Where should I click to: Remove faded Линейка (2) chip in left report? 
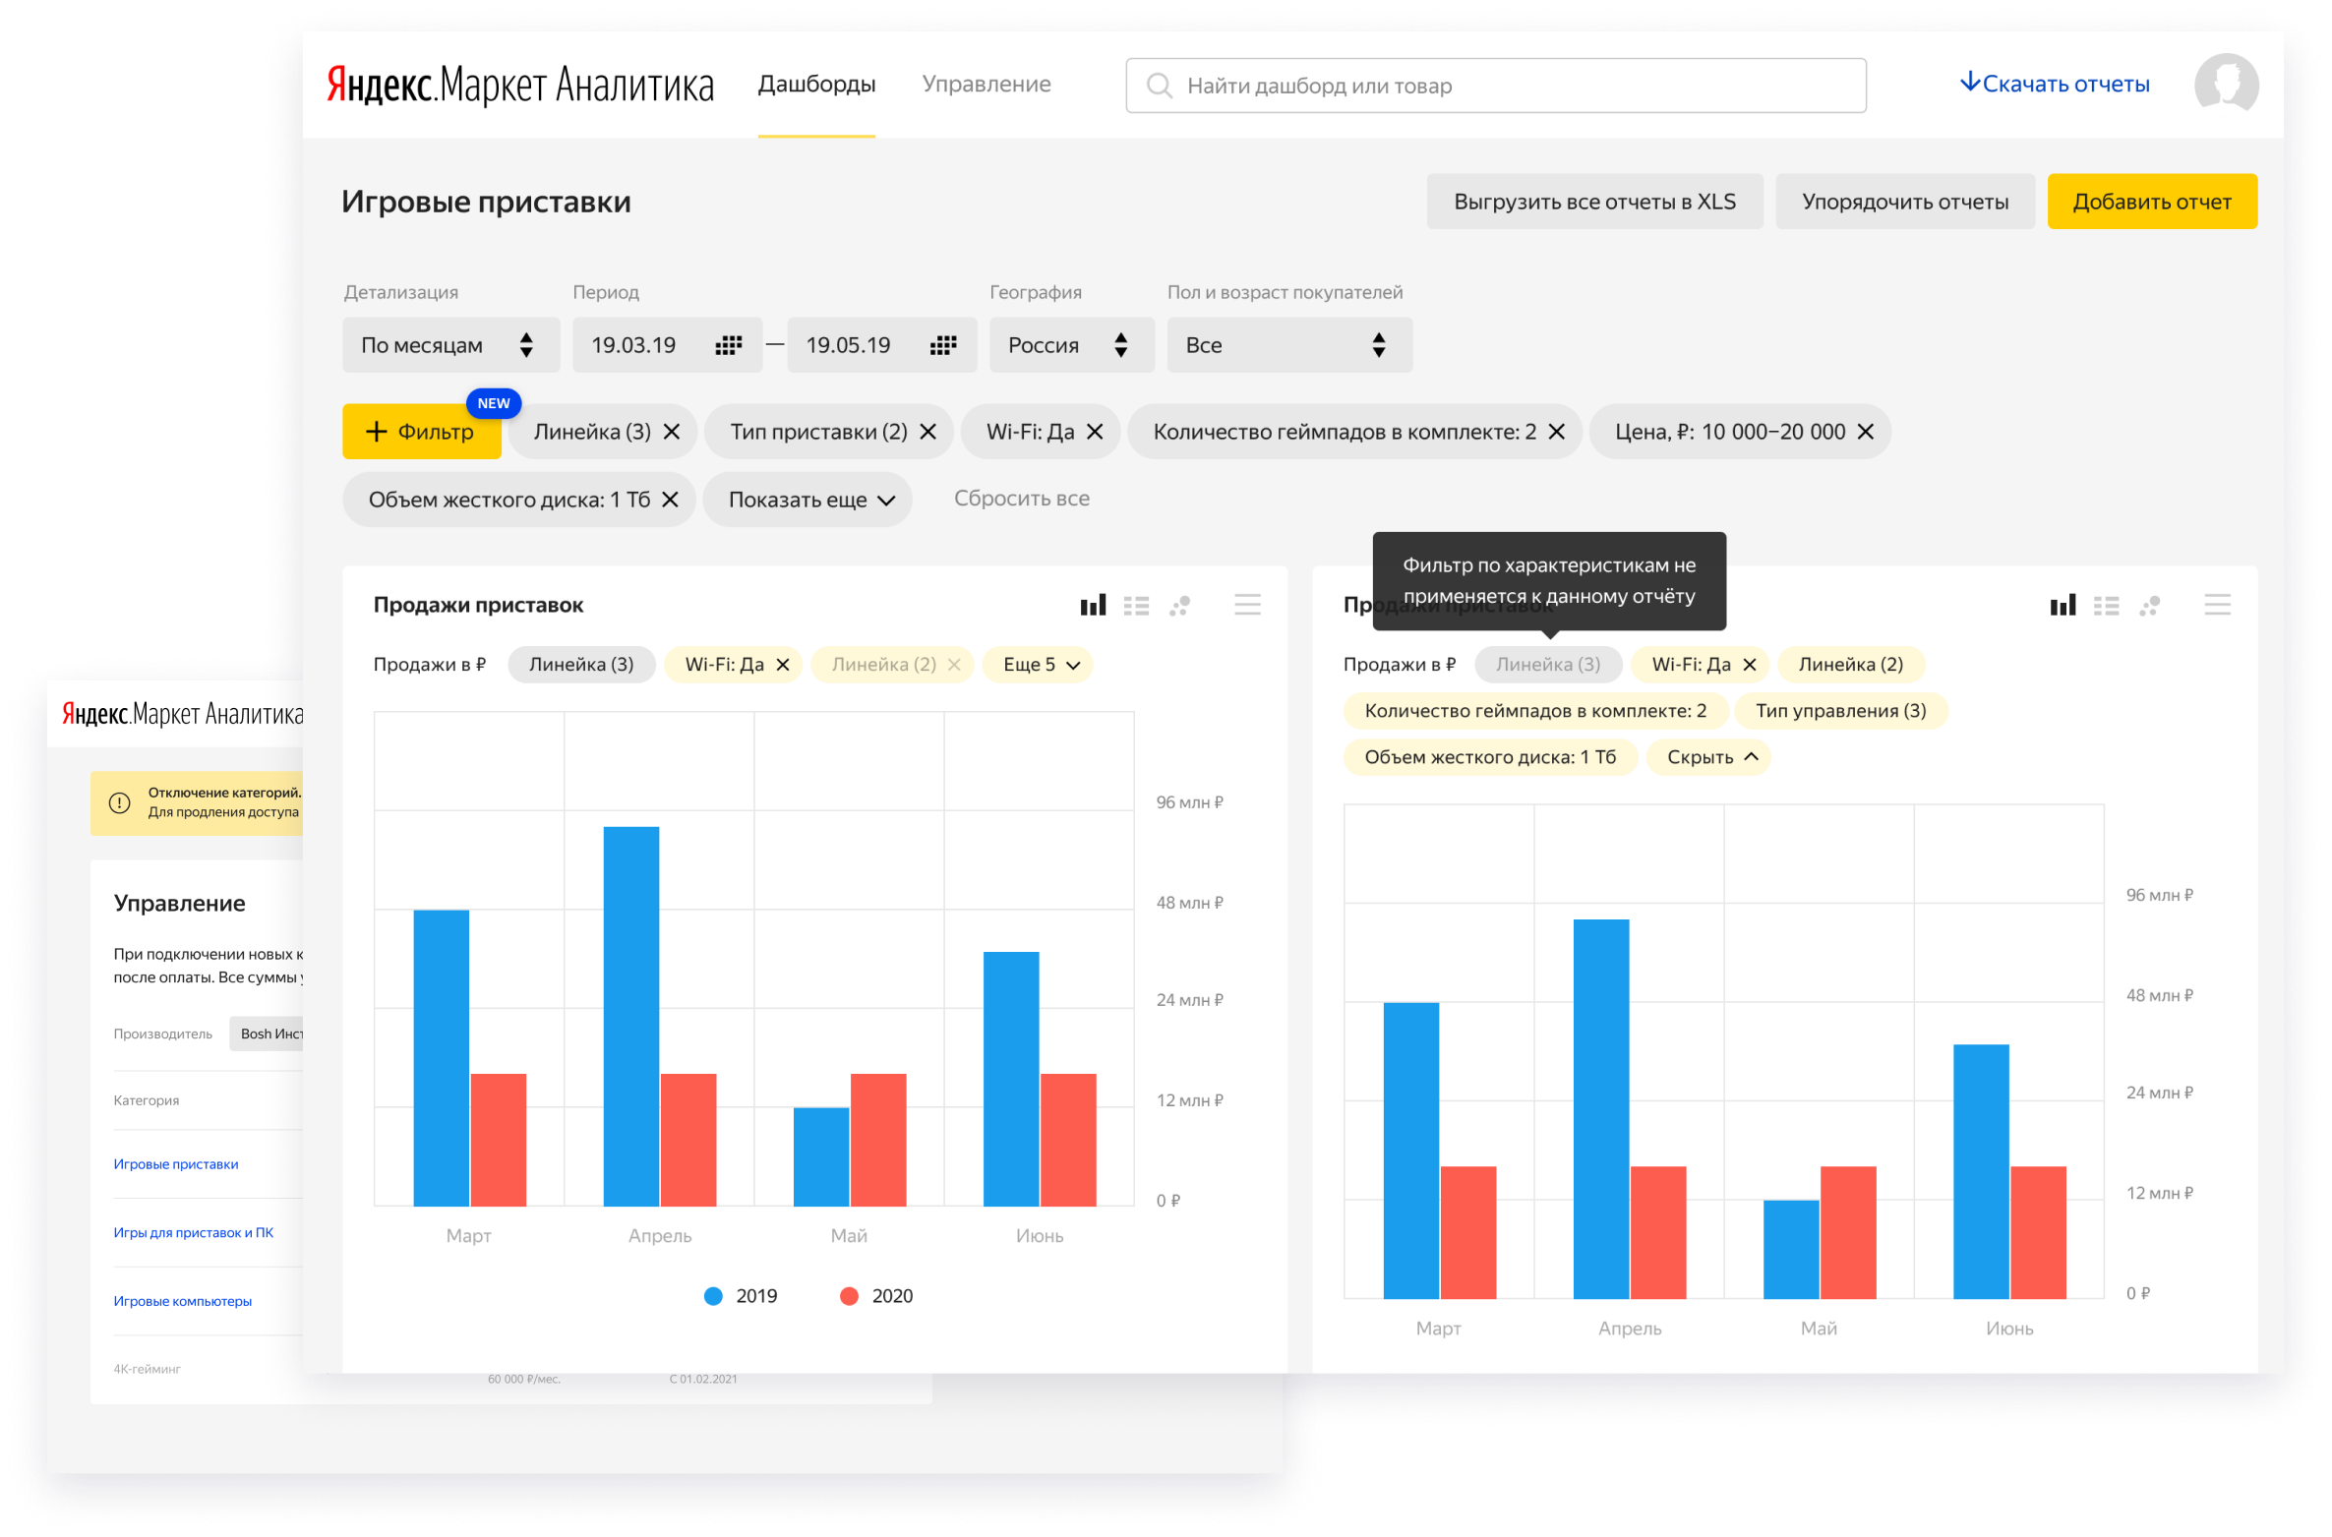953,665
